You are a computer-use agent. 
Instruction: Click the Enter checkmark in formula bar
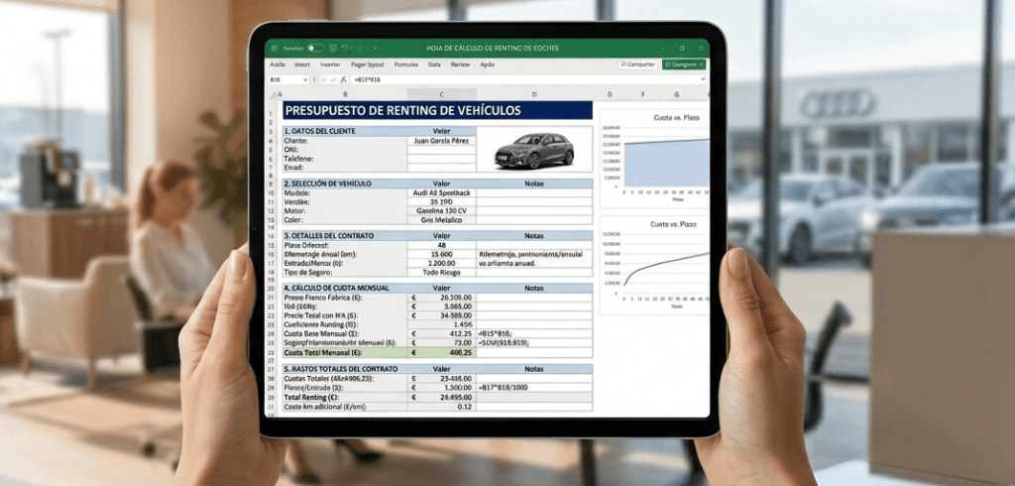tap(333, 78)
